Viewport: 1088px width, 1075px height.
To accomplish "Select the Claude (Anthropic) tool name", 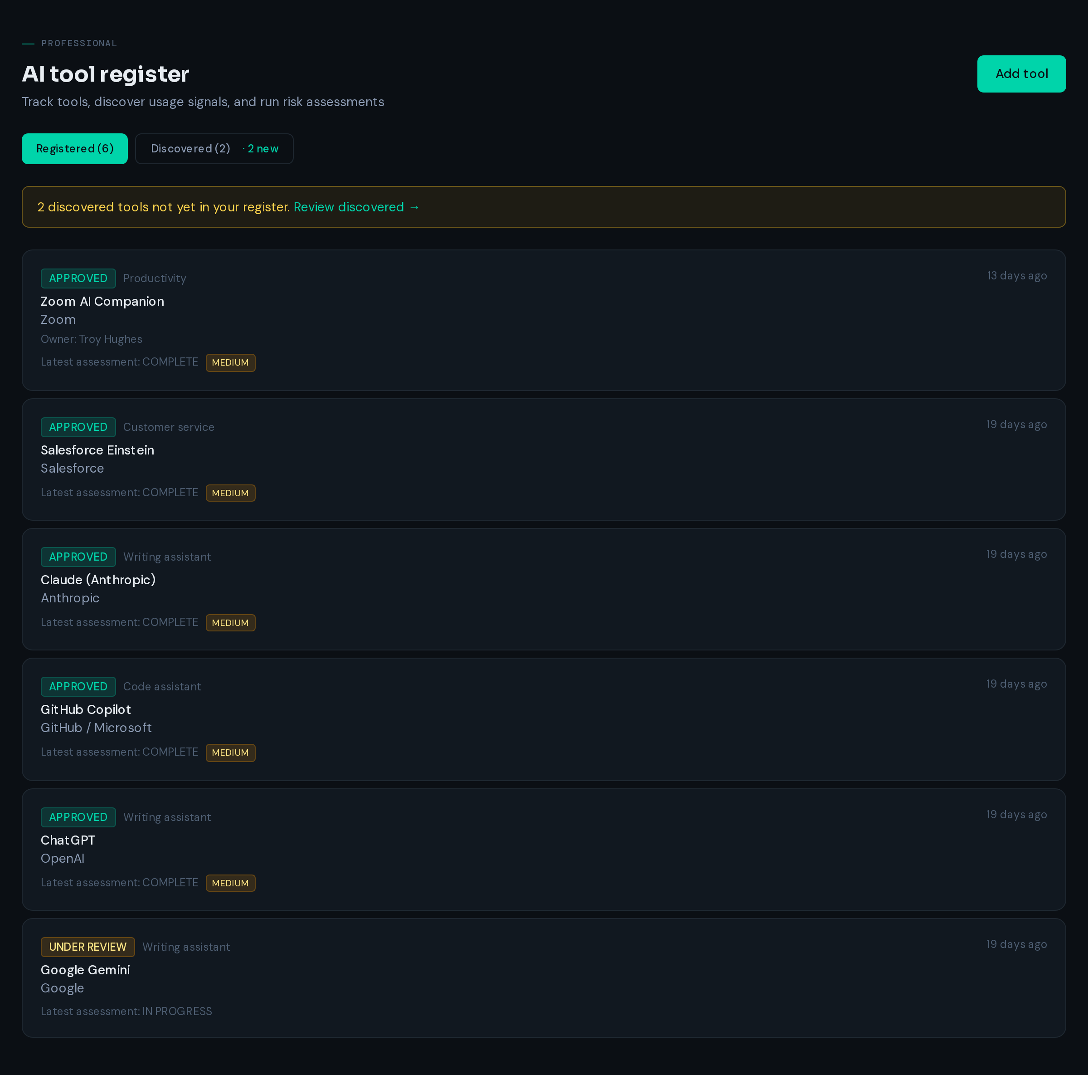I will point(98,580).
